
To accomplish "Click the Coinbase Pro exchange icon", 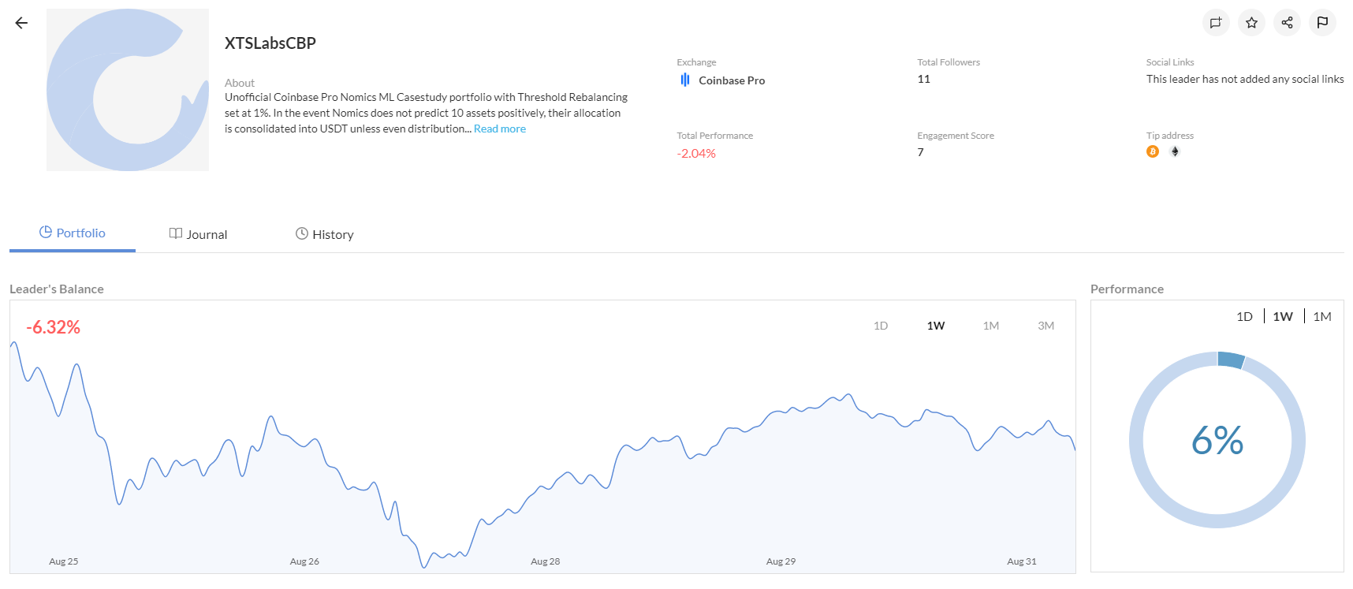I will pos(685,80).
